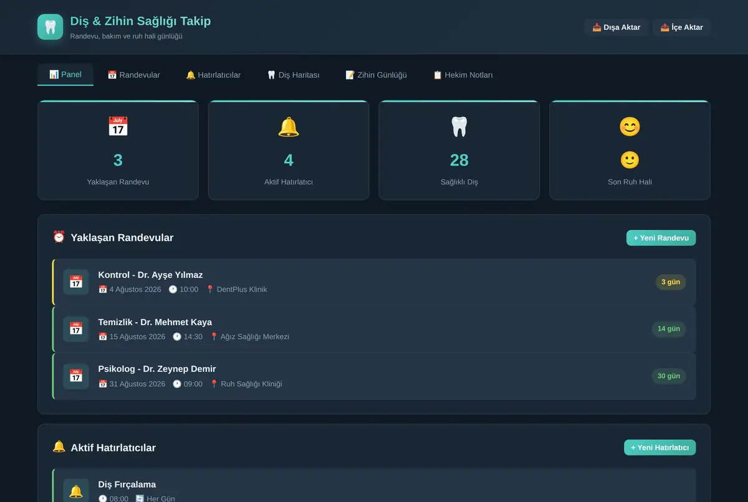Select the Temizlik - Dr. Mehmet Kaya title
Image resolution: width=748 pixels, height=502 pixels.
coord(155,322)
